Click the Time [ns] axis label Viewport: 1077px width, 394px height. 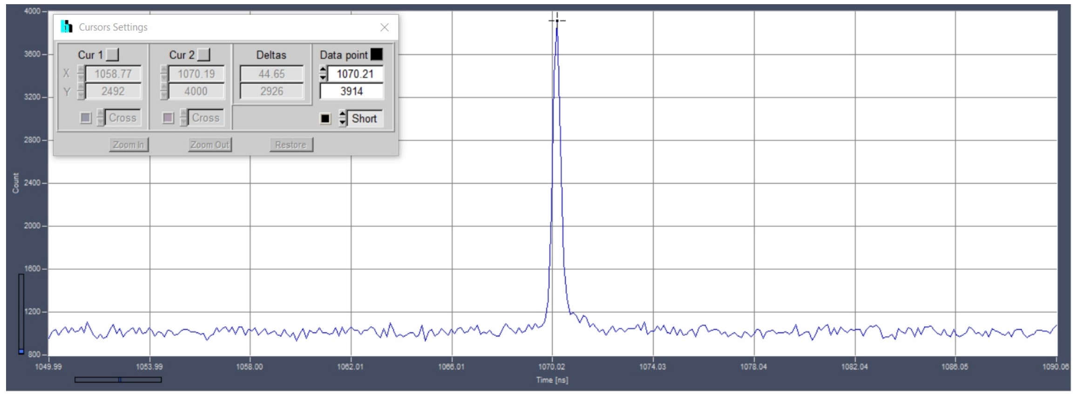tap(552, 380)
